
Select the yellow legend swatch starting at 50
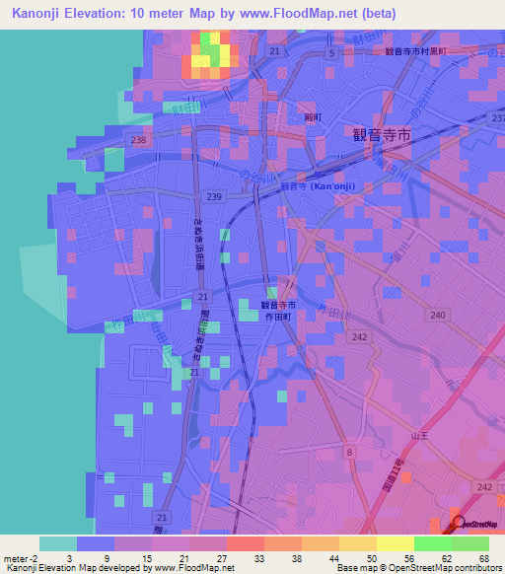[x=396, y=544]
